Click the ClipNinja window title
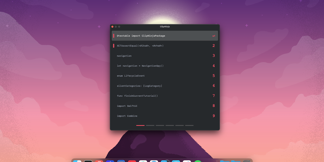Screen dimensions: 324x162 click(165, 27)
